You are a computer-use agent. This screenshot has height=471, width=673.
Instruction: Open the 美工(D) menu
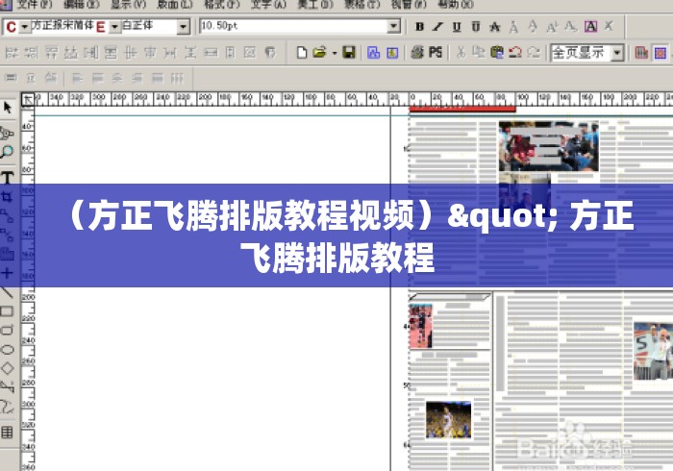315,4
